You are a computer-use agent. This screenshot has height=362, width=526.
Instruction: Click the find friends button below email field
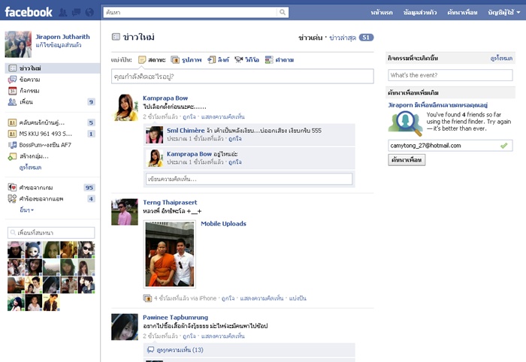(x=407, y=160)
